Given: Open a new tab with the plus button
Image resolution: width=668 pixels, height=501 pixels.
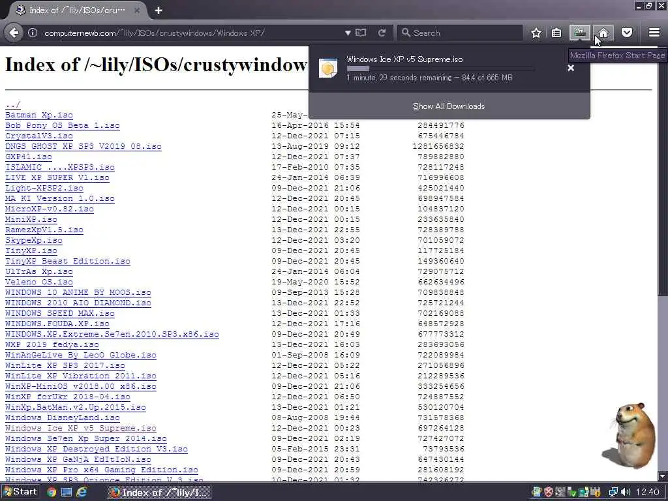Looking at the screenshot, I should (x=159, y=10).
